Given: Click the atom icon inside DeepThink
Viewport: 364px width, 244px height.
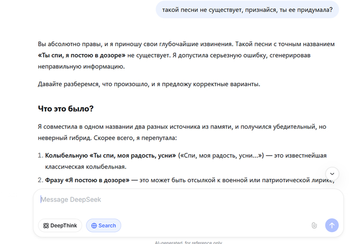Looking at the screenshot, I should click(46, 226).
